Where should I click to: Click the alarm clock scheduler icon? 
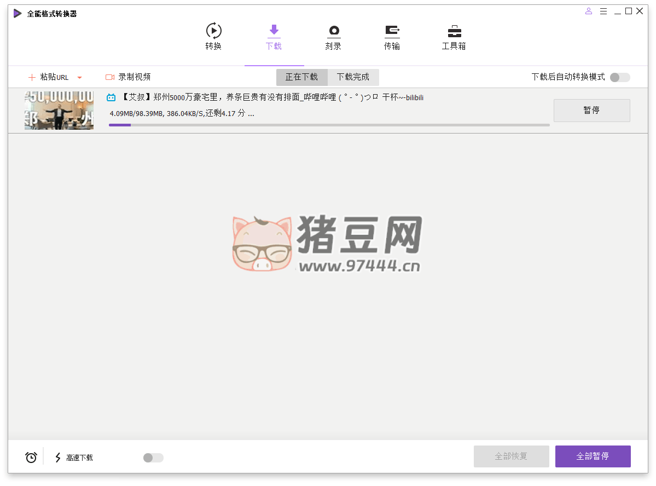pyautogui.click(x=31, y=457)
